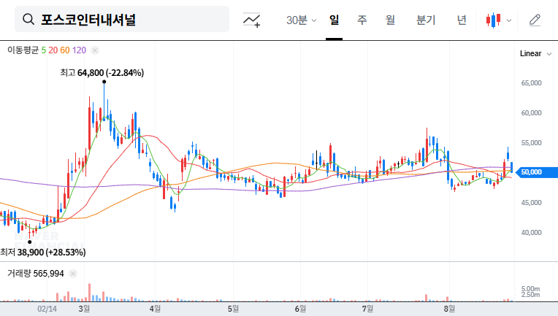Click the 40,000 price axis label
Screen dimensions: 558x316
point(531,233)
